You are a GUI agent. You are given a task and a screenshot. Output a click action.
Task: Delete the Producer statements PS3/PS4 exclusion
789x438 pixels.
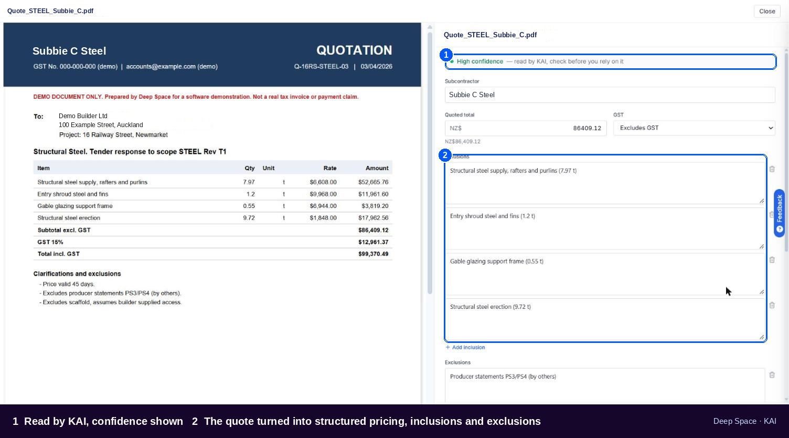[772, 375]
